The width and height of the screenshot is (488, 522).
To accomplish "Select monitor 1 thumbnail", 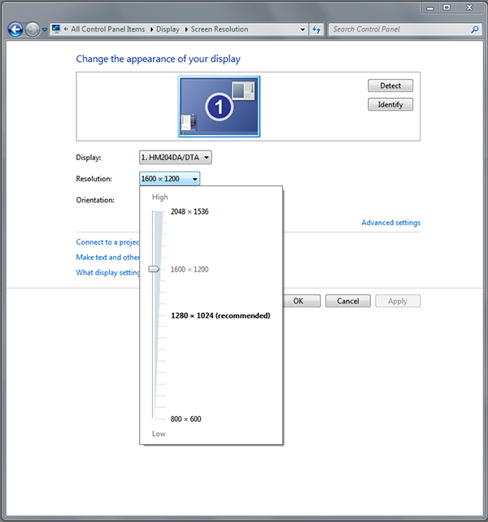I will coord(219,107).
